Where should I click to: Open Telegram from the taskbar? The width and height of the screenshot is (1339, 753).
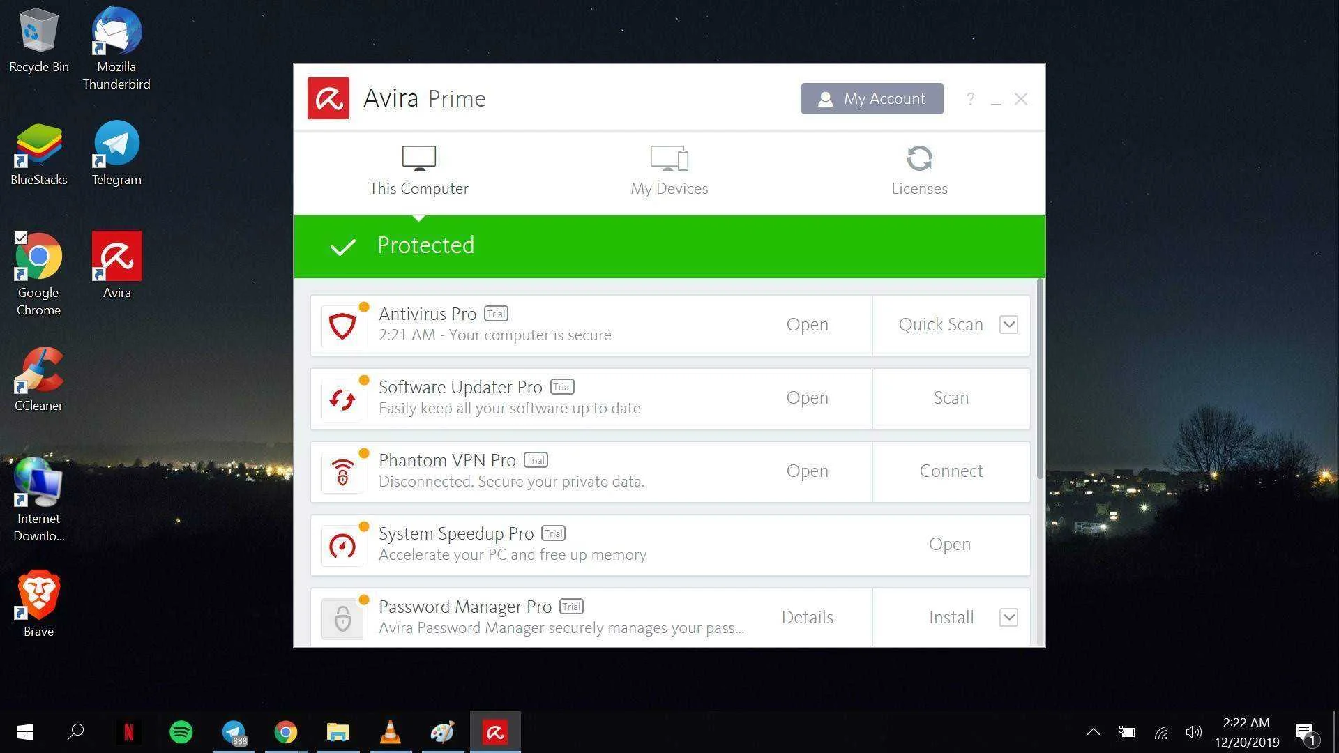[x=234, y=732]
